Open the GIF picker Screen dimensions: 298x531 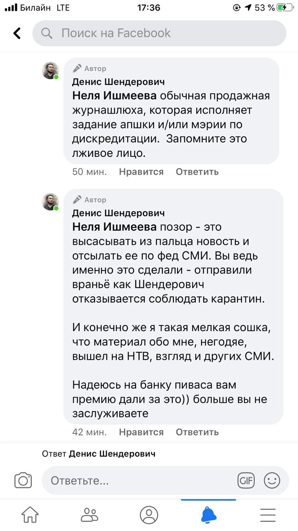coord(245,480)
